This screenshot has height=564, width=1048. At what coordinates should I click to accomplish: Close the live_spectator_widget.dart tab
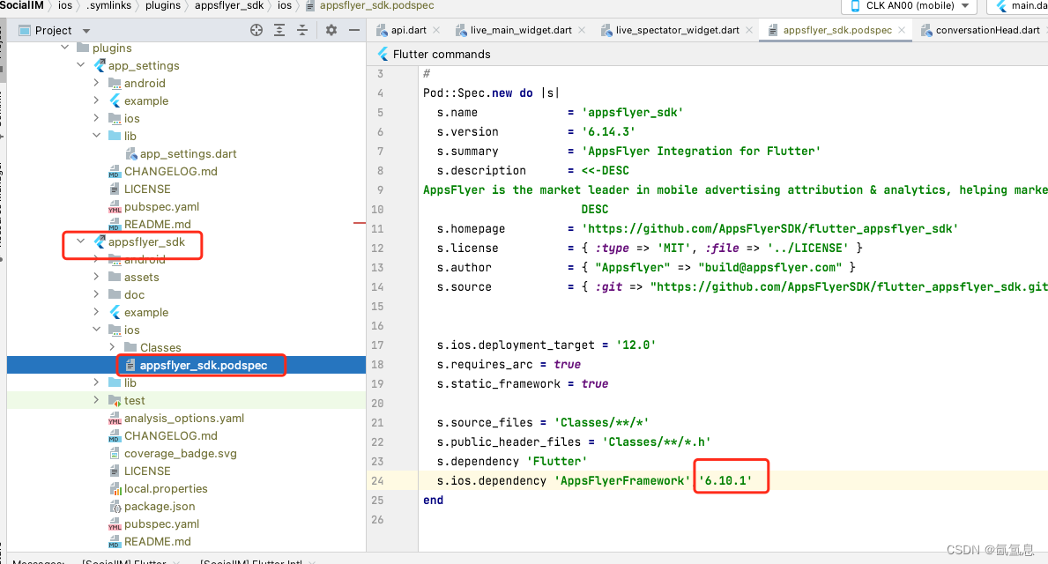749,30
